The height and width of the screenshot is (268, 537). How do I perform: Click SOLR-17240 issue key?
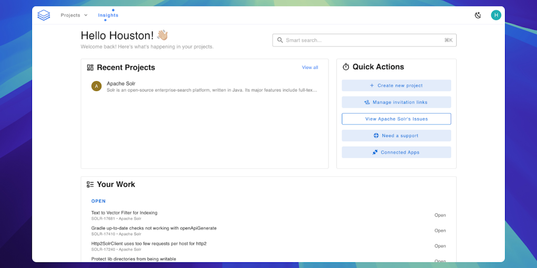[103, 250]
